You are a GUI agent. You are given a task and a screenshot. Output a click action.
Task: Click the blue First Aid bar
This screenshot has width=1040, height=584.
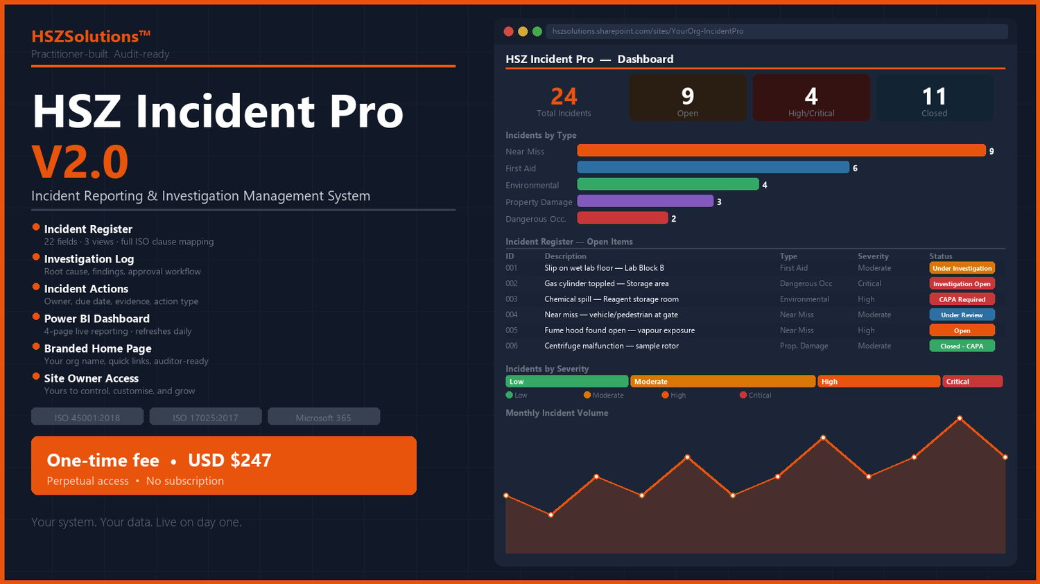coord(713,168)
